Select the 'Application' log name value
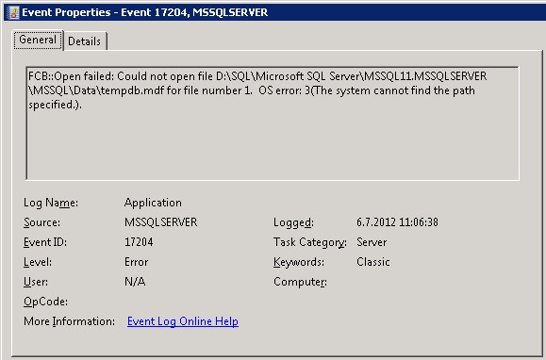 coord(153,203)
